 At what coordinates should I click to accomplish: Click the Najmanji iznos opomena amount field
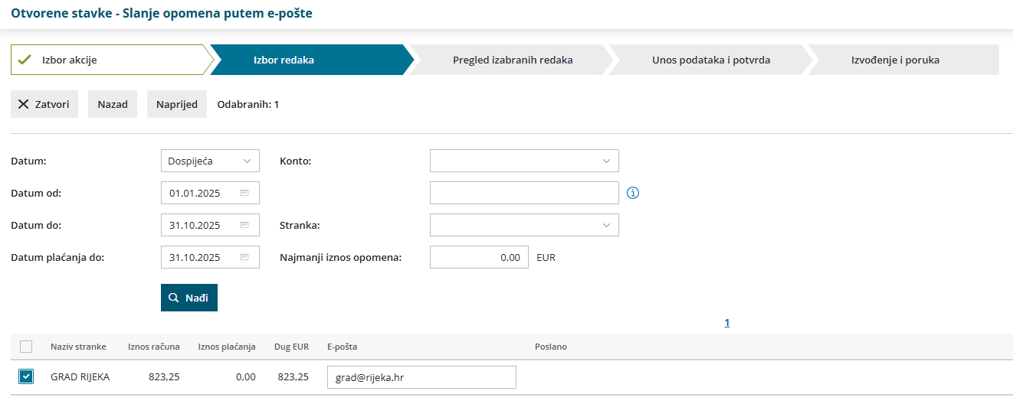click(479, 257)
